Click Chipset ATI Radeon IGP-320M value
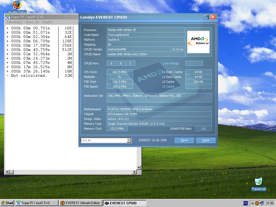Image resolution: width=276 pixels, height=207 pixels. click(x=159, y=114)
